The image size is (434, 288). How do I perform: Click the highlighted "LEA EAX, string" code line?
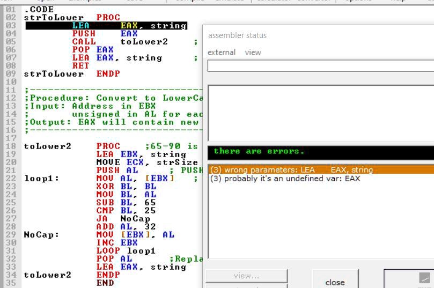tap(129, 26)
